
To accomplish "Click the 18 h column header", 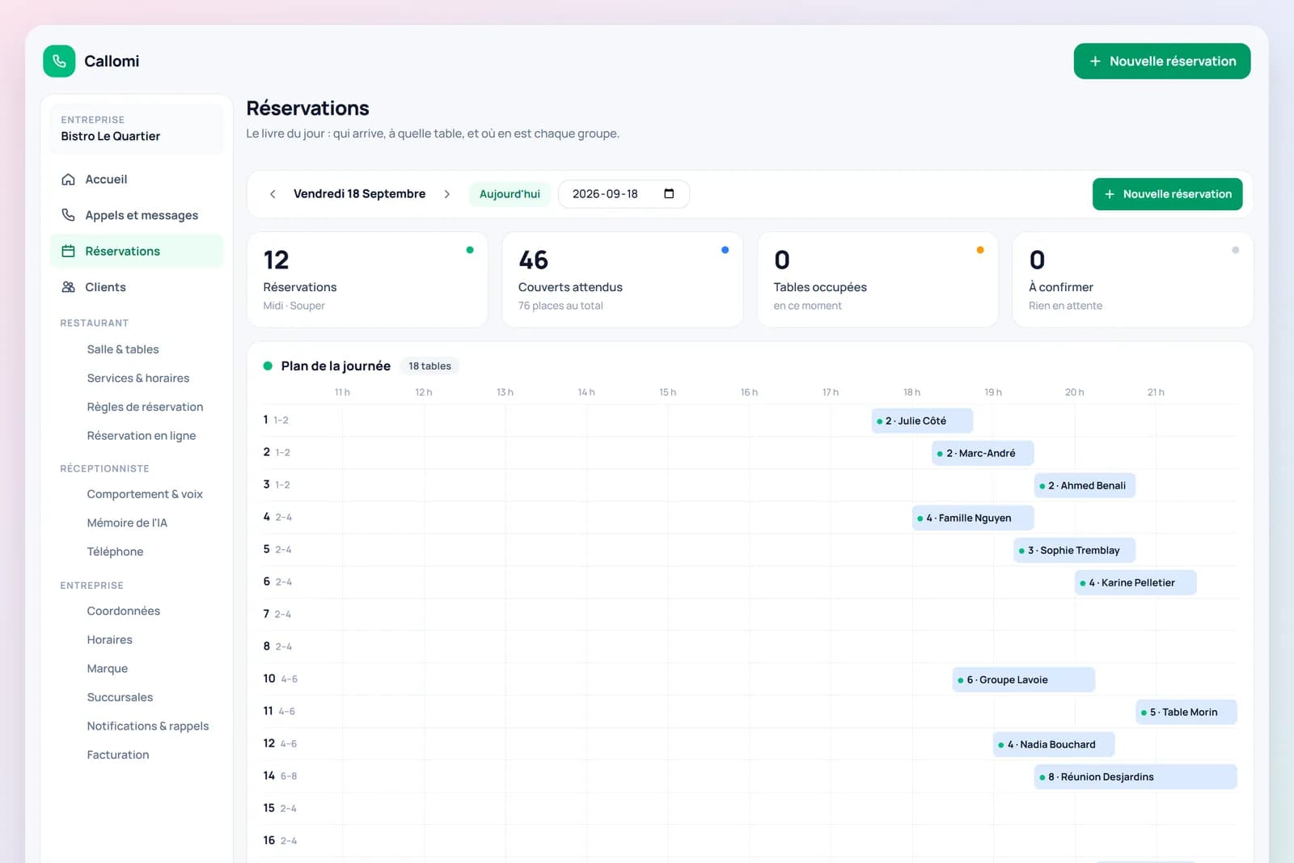I will (x=911, y=392).
